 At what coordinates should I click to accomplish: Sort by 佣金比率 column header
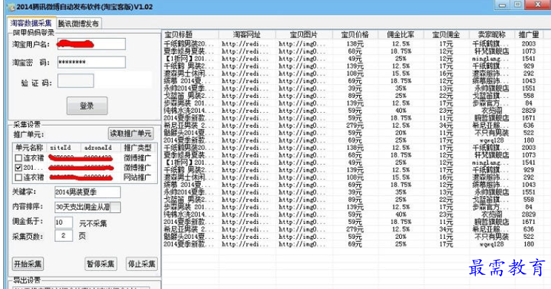tap(401, 35)
